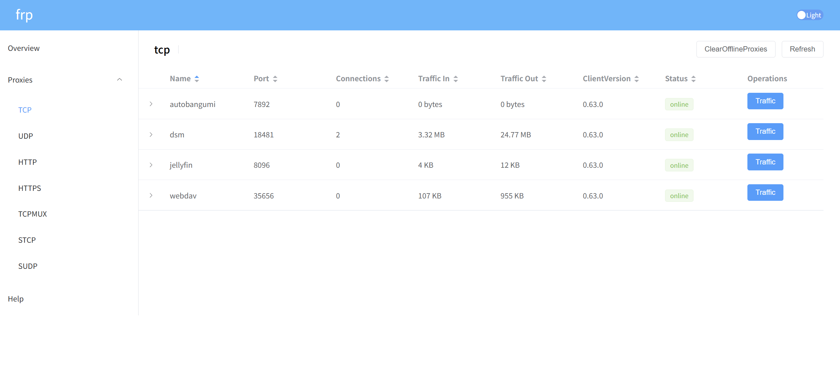The height and width of the screenshot is (390, 840).
Task: Expand the jellyfin proxy row
Action: pos(151,165)
